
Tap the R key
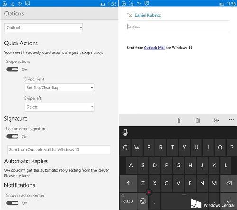161,148
